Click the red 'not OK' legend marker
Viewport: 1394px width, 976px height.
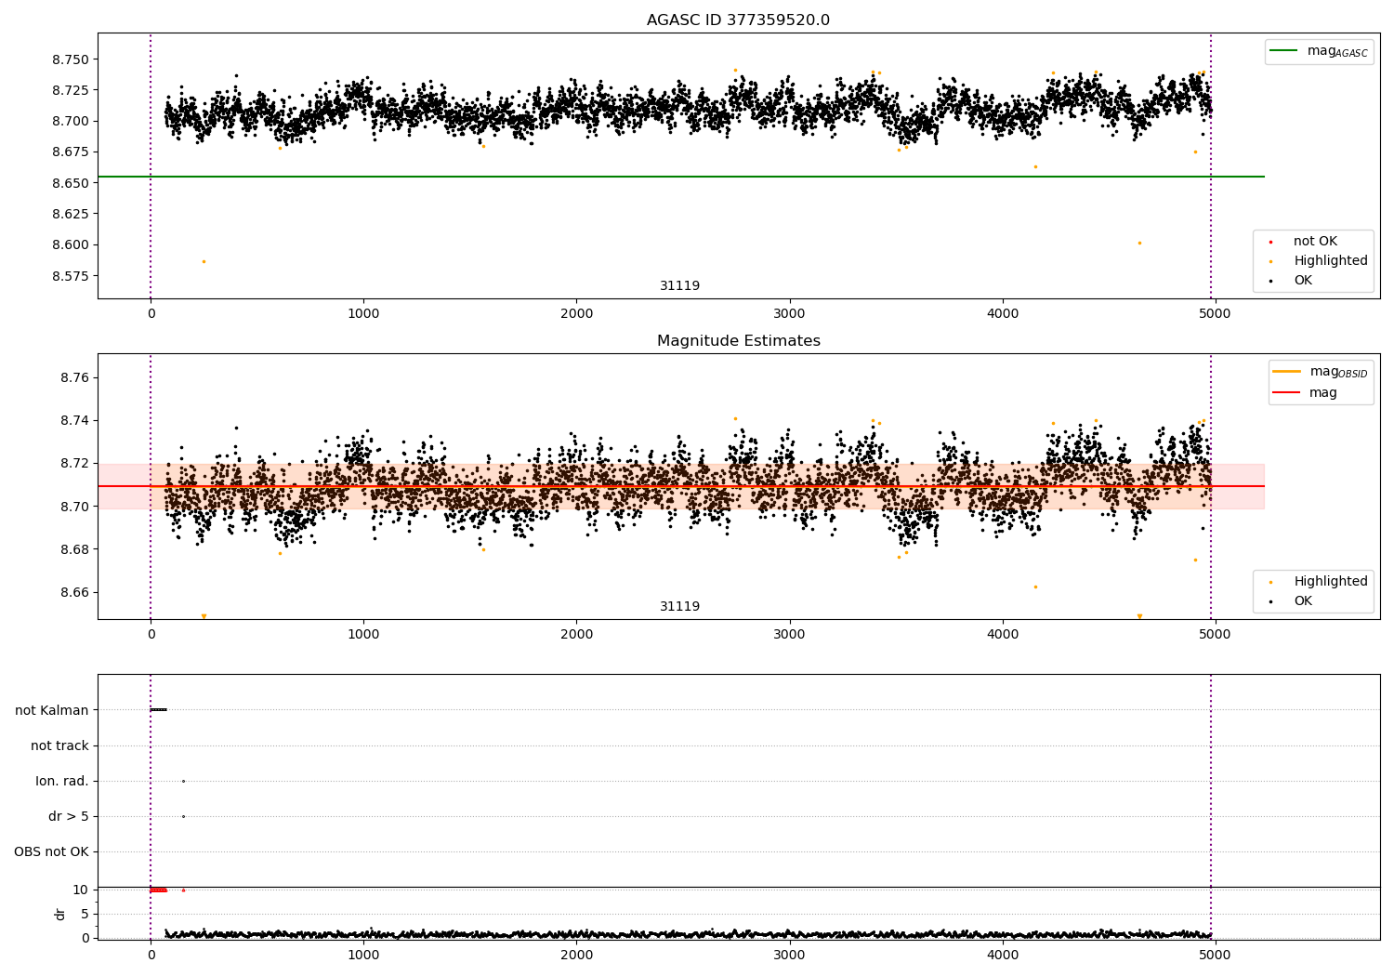[x=1270, y=242]
